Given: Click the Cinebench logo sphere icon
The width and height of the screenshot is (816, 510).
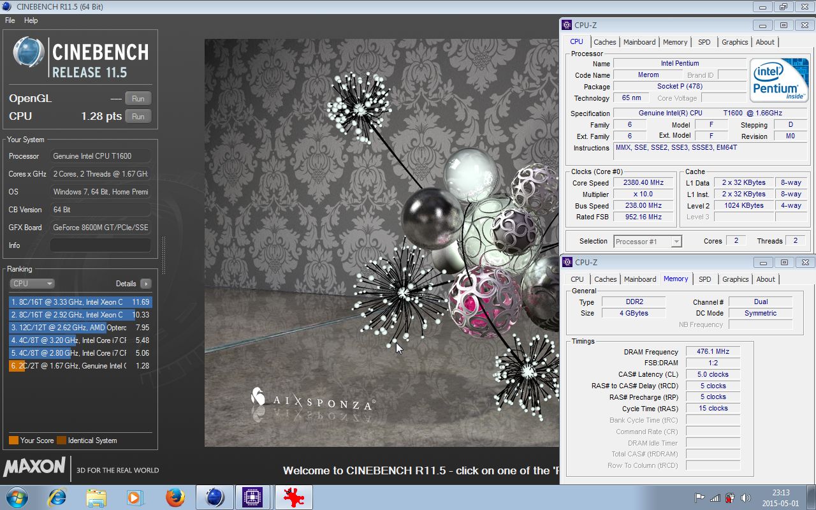Looking at the screenshot, I should pos(29,52).
